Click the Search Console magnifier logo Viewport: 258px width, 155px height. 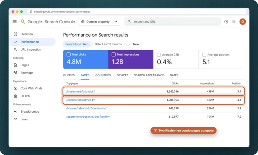(x=23, y=22)
